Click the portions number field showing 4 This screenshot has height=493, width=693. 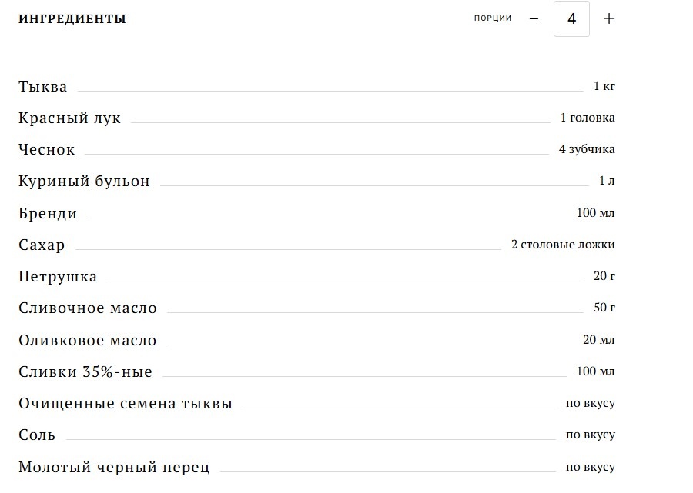[x=571, y=18]
